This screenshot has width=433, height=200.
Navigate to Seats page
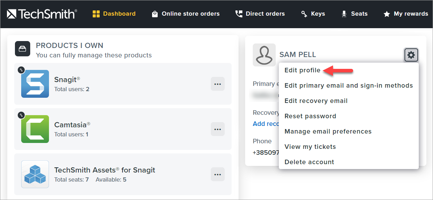354,14
